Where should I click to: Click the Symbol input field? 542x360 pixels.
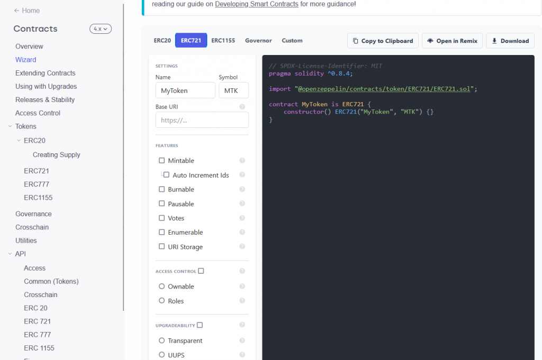pos(233,90)
